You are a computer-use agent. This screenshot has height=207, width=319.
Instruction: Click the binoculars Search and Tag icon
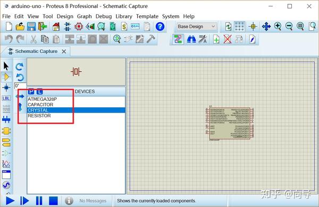click(x=191, y=39)
